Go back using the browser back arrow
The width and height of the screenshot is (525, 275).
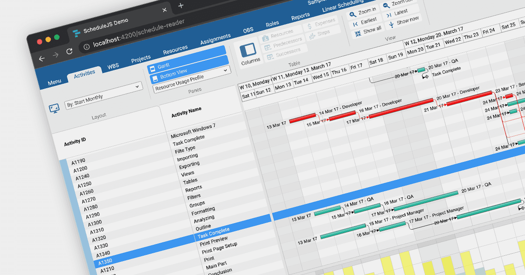42,58
